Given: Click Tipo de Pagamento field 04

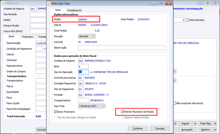Looking at the screenshot, I should tap(81, 89).
